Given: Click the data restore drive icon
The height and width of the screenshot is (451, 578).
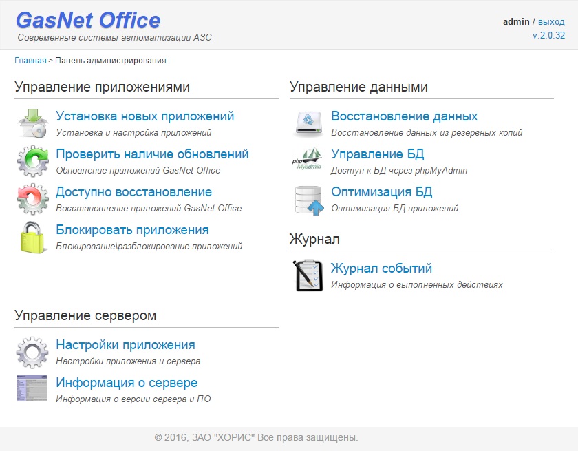Looking at the screenshot, I should [x=309, y=124].
